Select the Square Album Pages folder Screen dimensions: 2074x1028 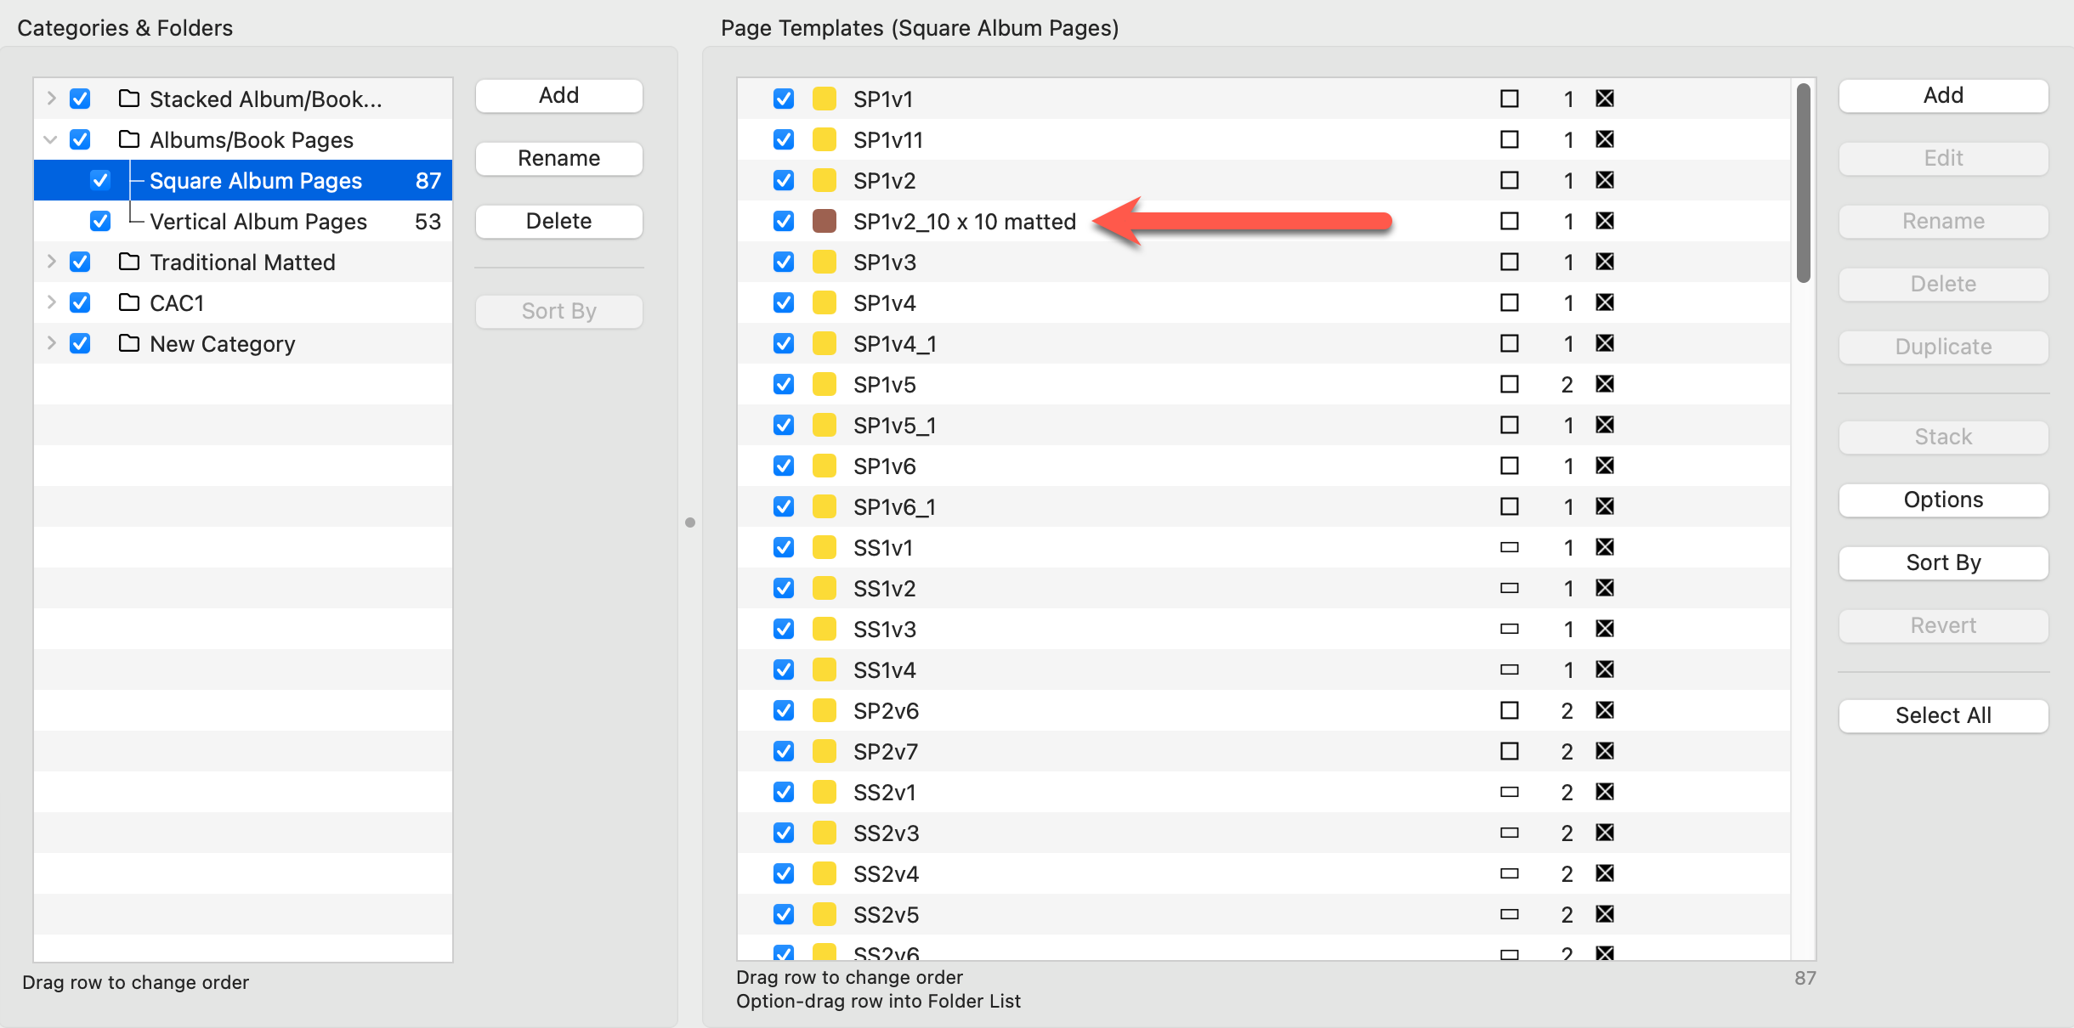tap(255, 180)
